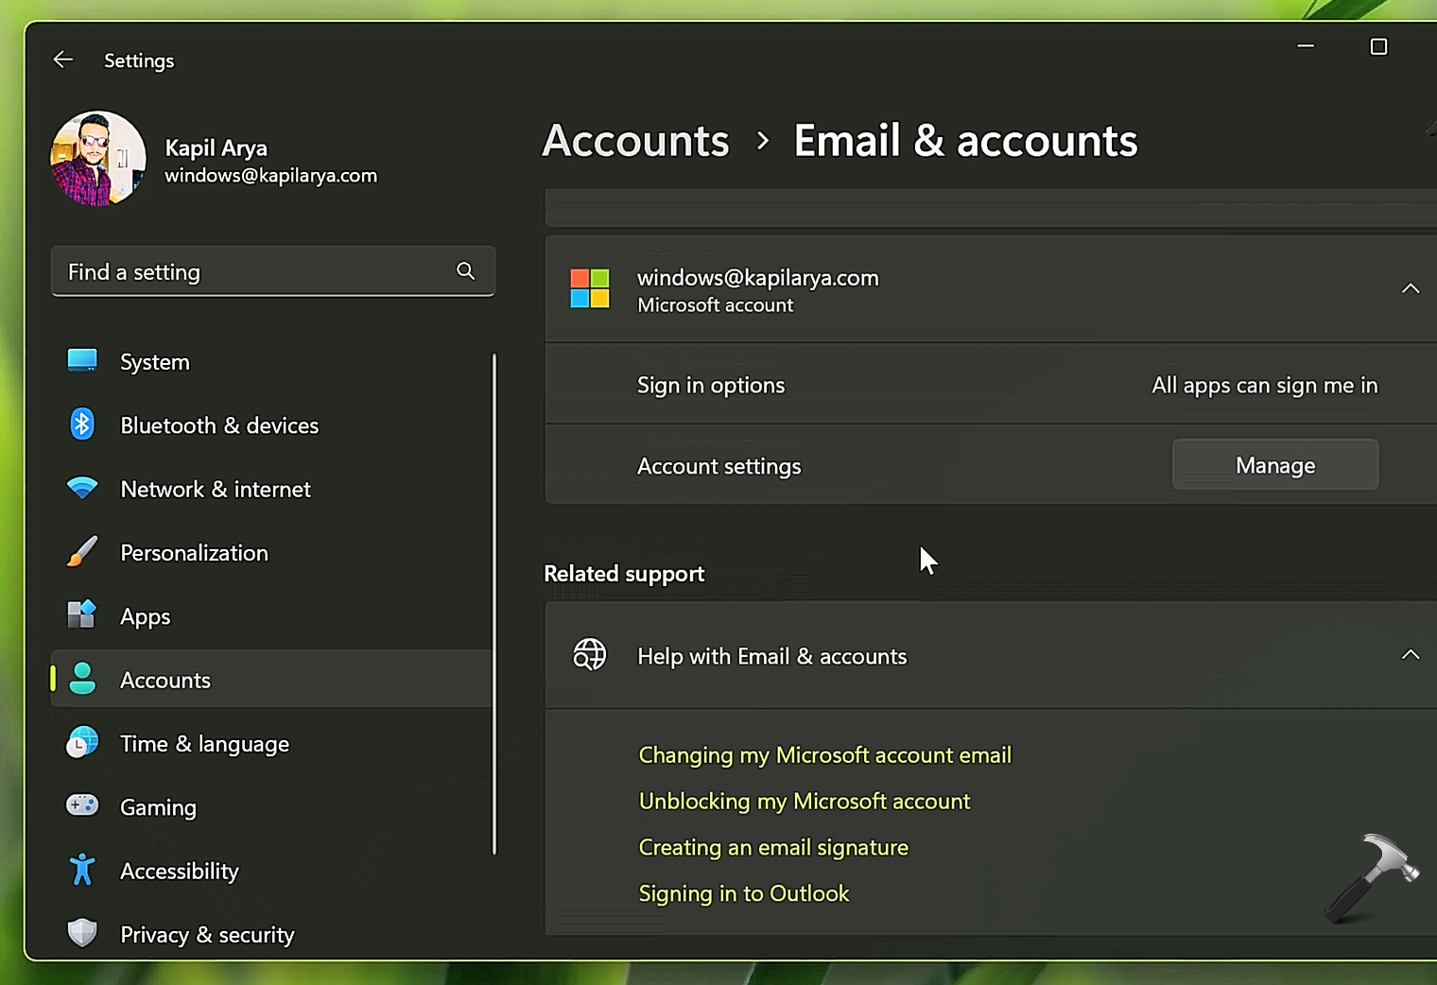Click the Privacy & security shield icon
Screen dimensions: 1437x985
click(x=82, y=933)
